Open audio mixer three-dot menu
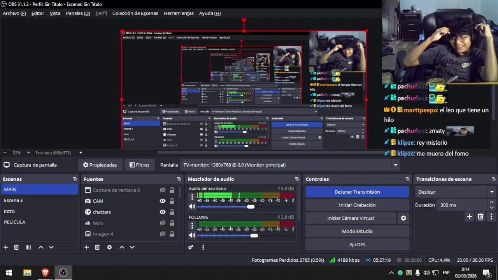 (203, 247)
